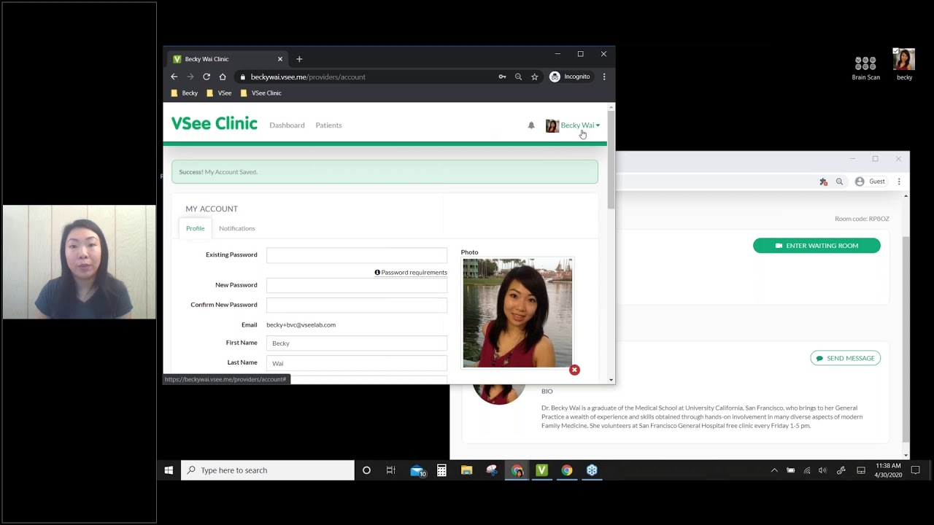Screen dimensions: 934x525
Task: Open the Windows notification center
Action: pos(916,470)
